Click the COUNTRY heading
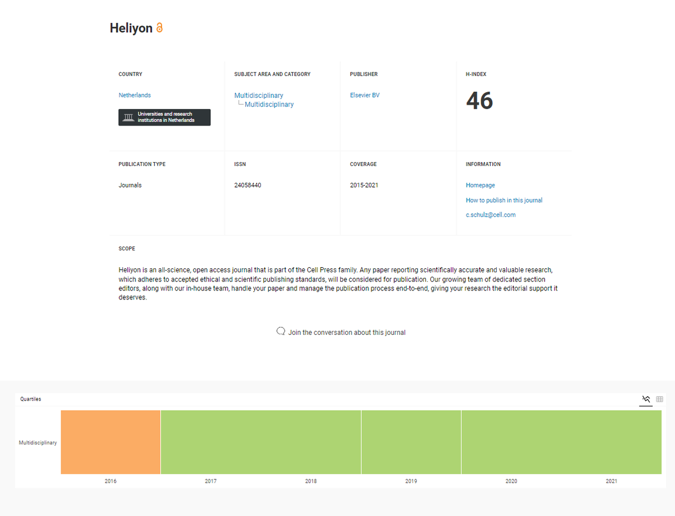The image size is (675, 516). [x=130, y=74]
